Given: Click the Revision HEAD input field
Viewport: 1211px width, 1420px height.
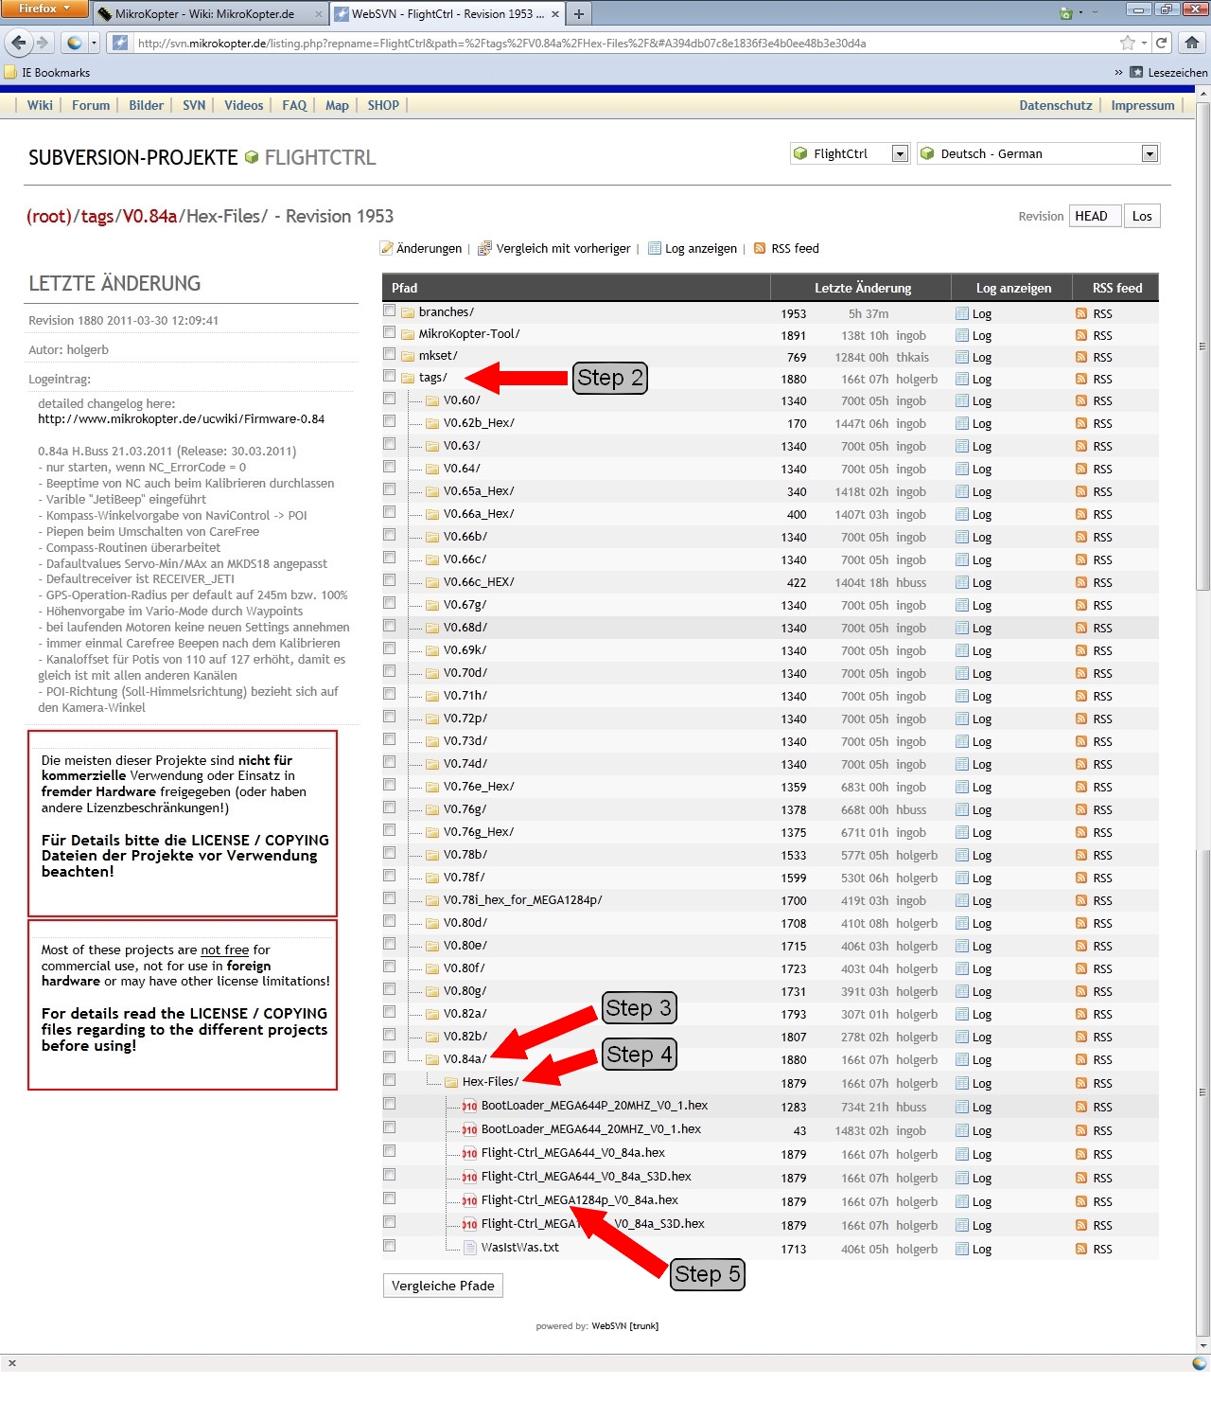Looking at the screenshot, I should tap(1095, 216).
